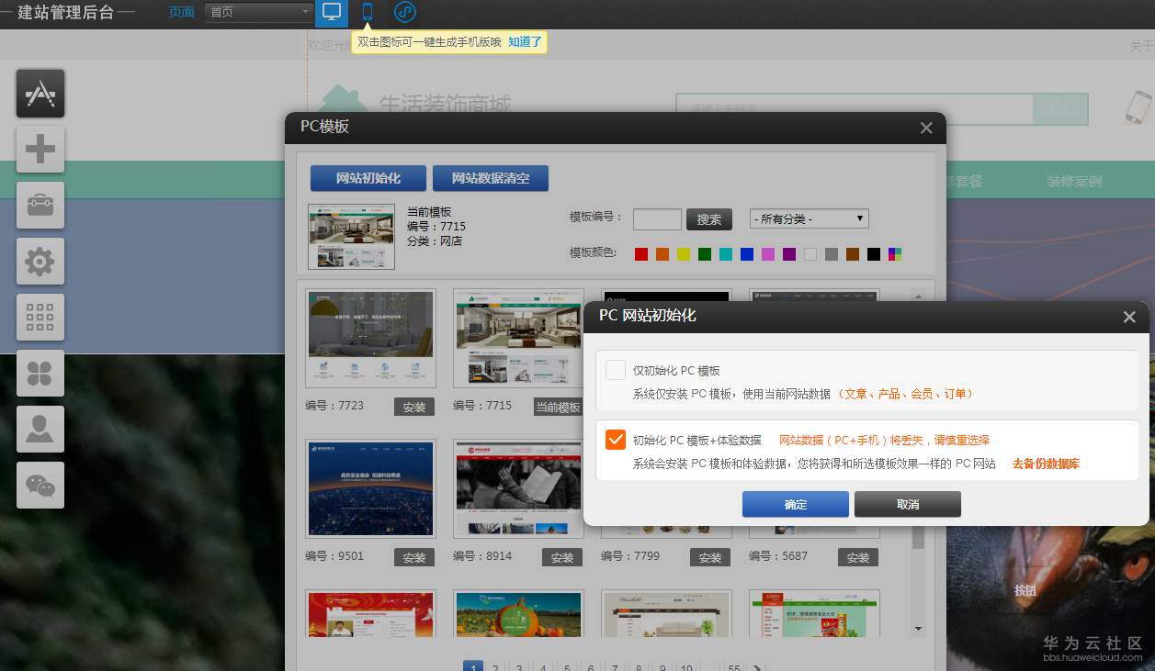This screenshot has height=671, width=1155.
Task: Pick the purple template color swatch
Action: pos(789,254)
